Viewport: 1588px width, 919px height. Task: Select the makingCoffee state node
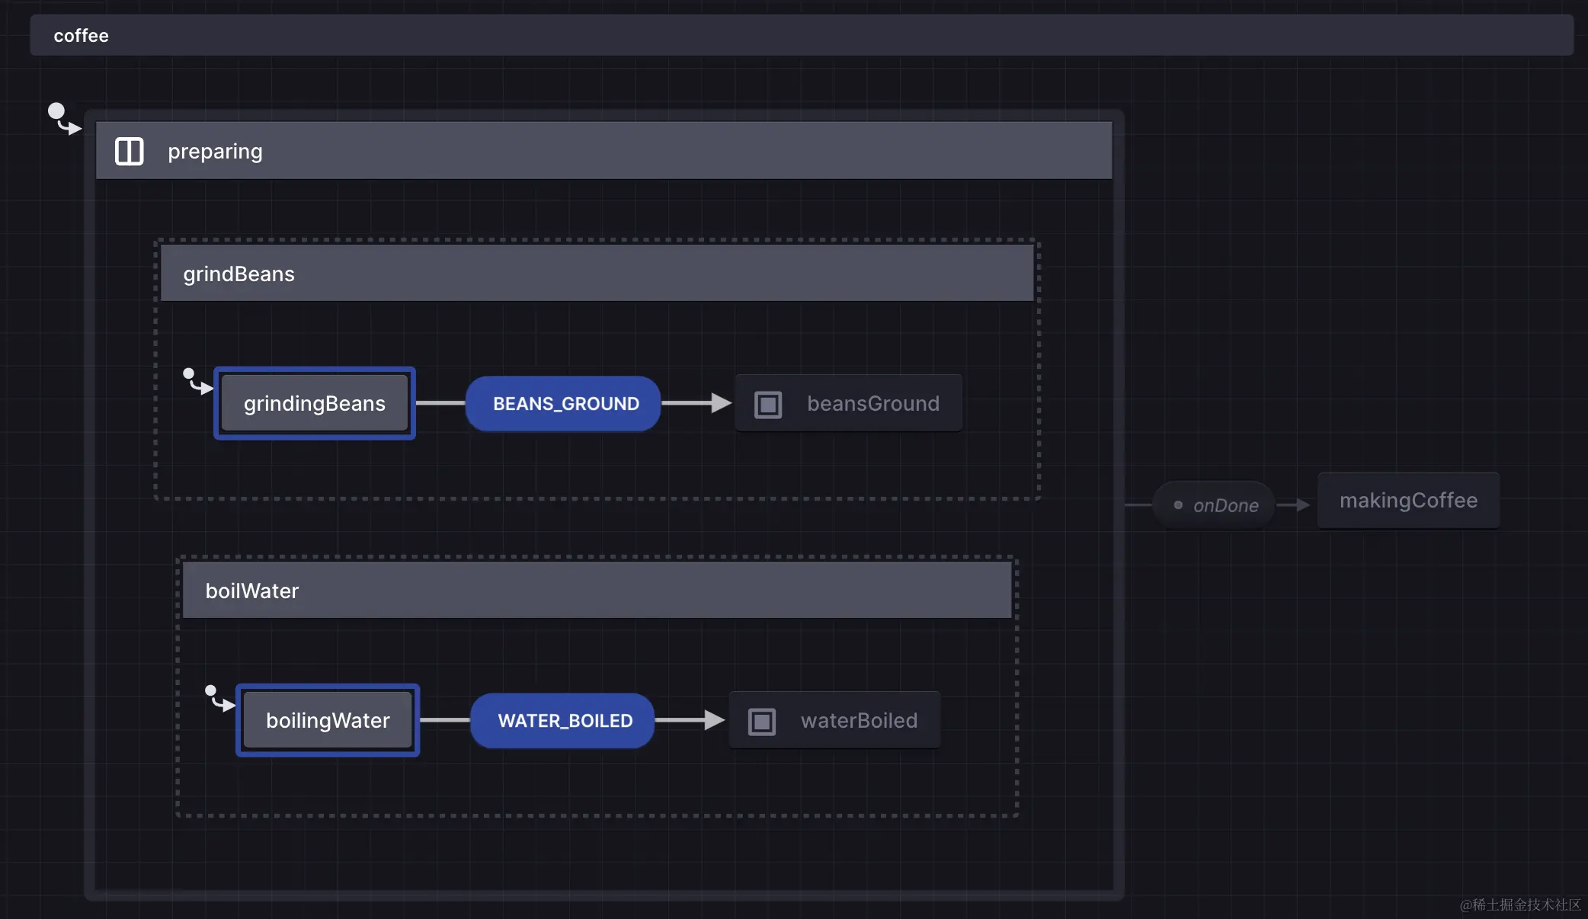click(x=1407, y=501)
